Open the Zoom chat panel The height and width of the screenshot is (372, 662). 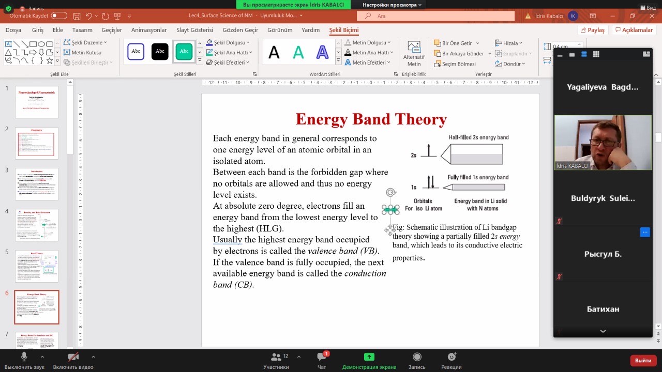click(322, 357)
